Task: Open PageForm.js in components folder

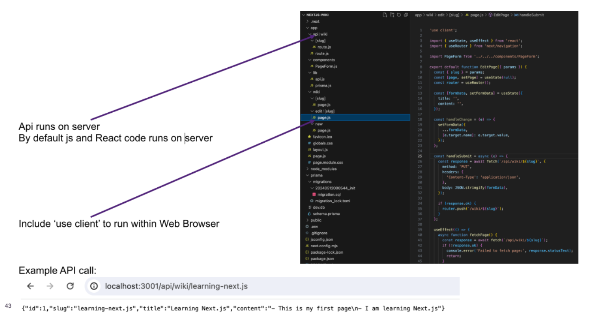Action: 326,66
